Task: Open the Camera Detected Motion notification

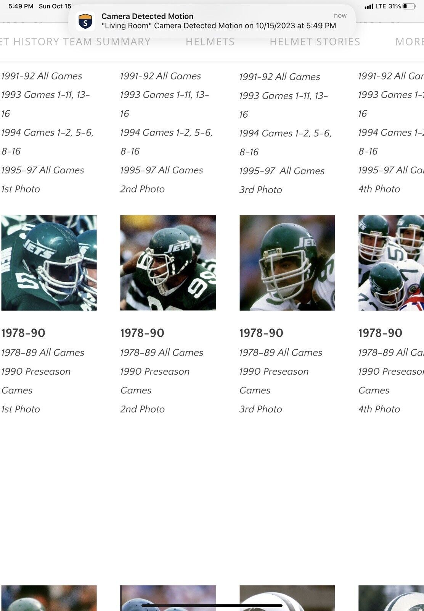Action: point(212,21)
